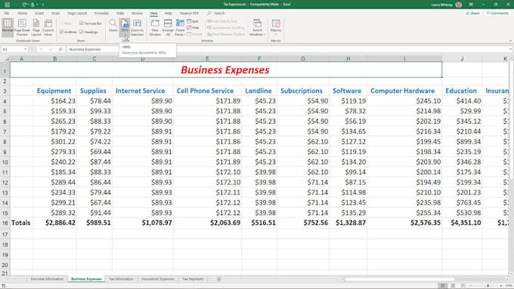Viewport: 514px width, 289px height.
Task: Switch to Page Break view in status bar
Action: point(463,286)
